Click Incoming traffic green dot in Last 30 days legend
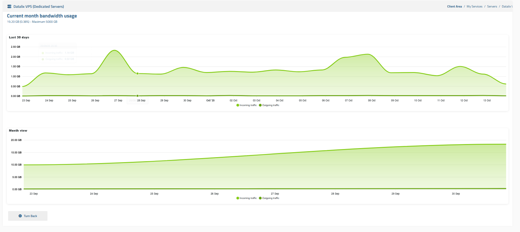This screenshot has height=232, width=520. 238,105
